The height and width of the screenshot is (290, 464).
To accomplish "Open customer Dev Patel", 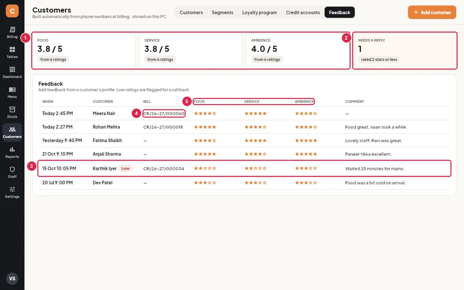I will [x=103, y=183].
